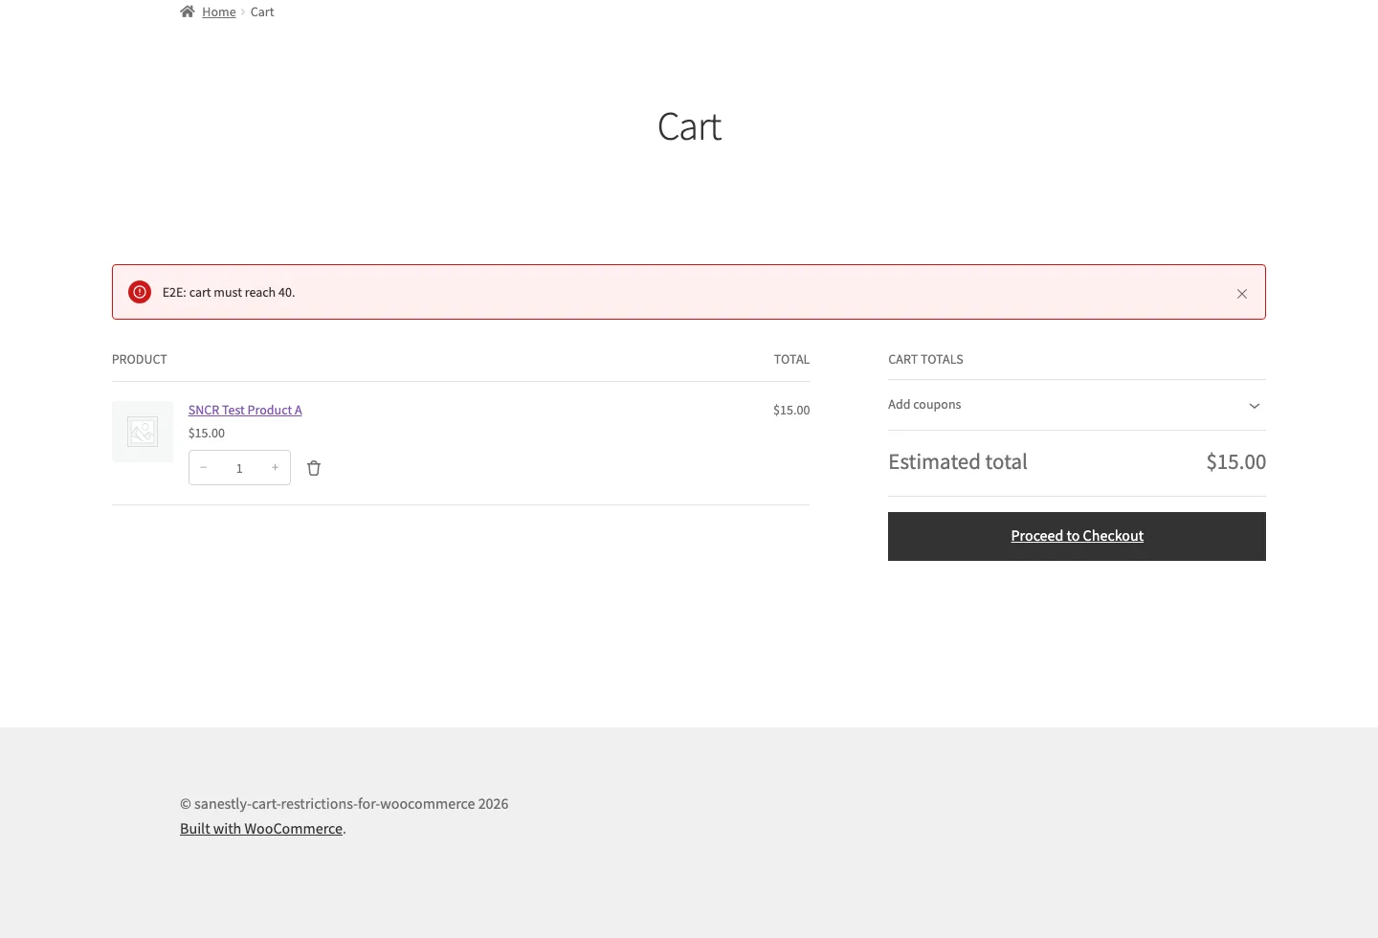
Task: Click the home icon in breadcrumb
Action: [188, 11]
